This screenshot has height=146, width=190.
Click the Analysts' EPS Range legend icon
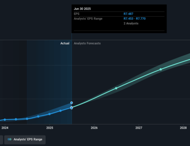[9, 140]
